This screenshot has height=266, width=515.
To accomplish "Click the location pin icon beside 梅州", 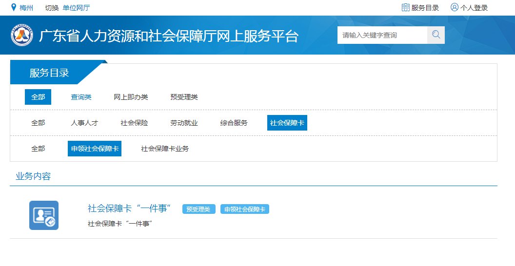I will pyautogui.click(x=14, y=7).
